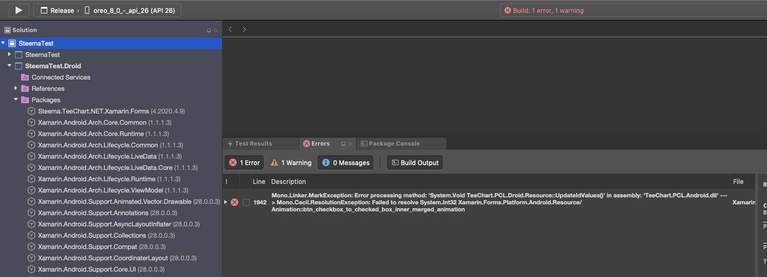Viewport: 767px width, 277px height.
Task: Toggle the 1 Warning filter
Action: point(290,162)
